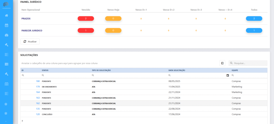Open the date picker in Data Solicitação filter

pyautogui.click(x=227, y=75)
